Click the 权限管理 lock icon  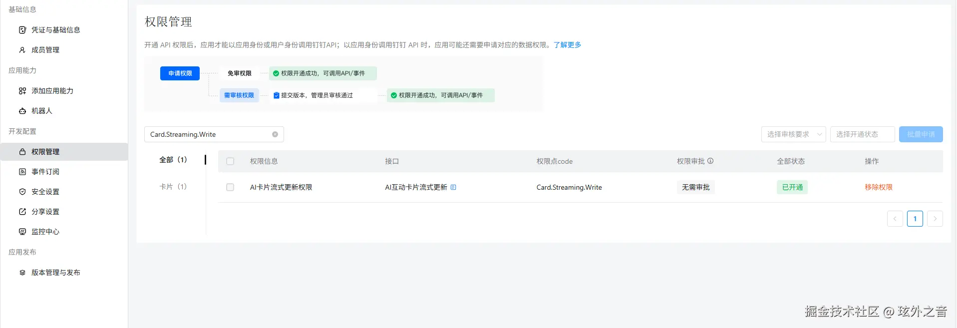click(x=22, y=152)
